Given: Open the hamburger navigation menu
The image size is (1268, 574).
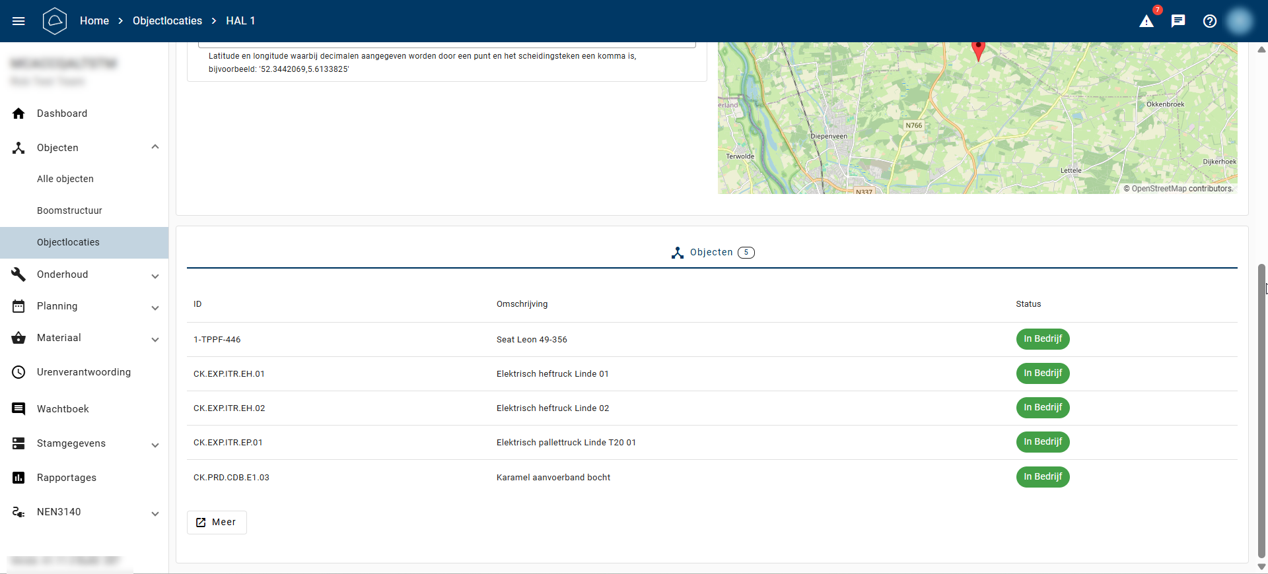Looking at the screenshot, I should [18, 21].
